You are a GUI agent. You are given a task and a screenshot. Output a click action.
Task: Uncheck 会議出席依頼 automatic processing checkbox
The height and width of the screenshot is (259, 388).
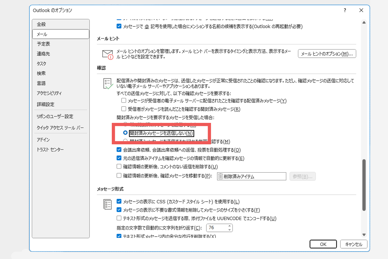point(119,150)
